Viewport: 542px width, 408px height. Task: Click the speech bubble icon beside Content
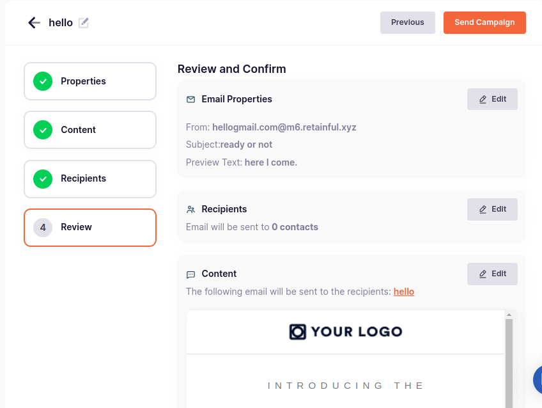tap(190, 274)
